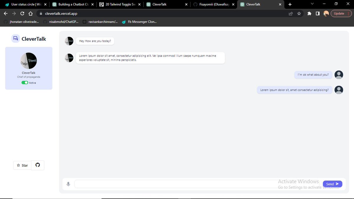Click the Send button
This screenshot has width=354, height=199.
[332, 184]
